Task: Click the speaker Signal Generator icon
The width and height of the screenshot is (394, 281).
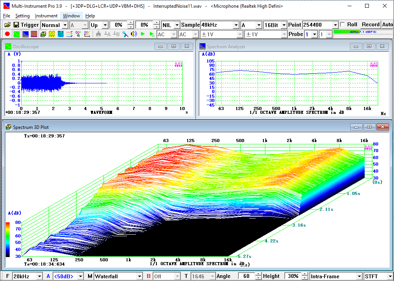Action: [x=134, y=34]
